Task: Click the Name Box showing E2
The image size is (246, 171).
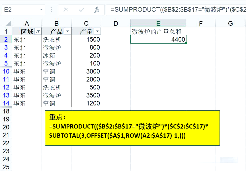Action: click(x=24, y=10)
